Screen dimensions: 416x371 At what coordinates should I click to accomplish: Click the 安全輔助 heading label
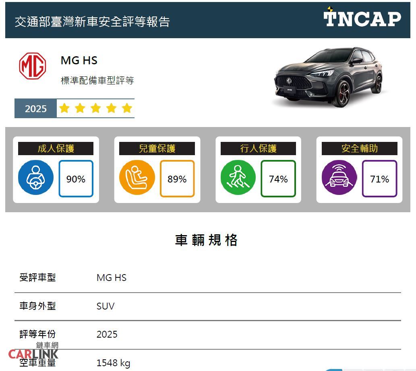click(359, 148)
